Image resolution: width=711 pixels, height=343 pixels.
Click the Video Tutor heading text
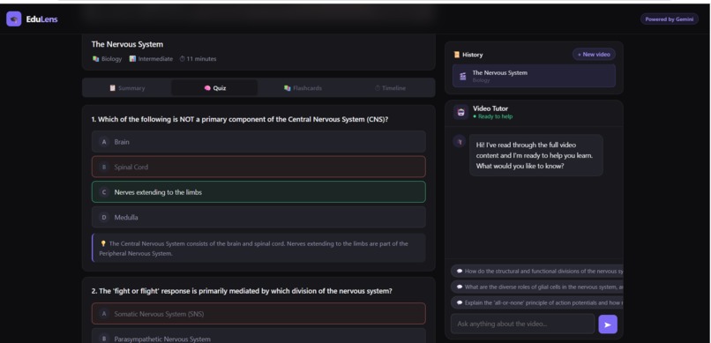pyautogui.click(x=490, y=108)
